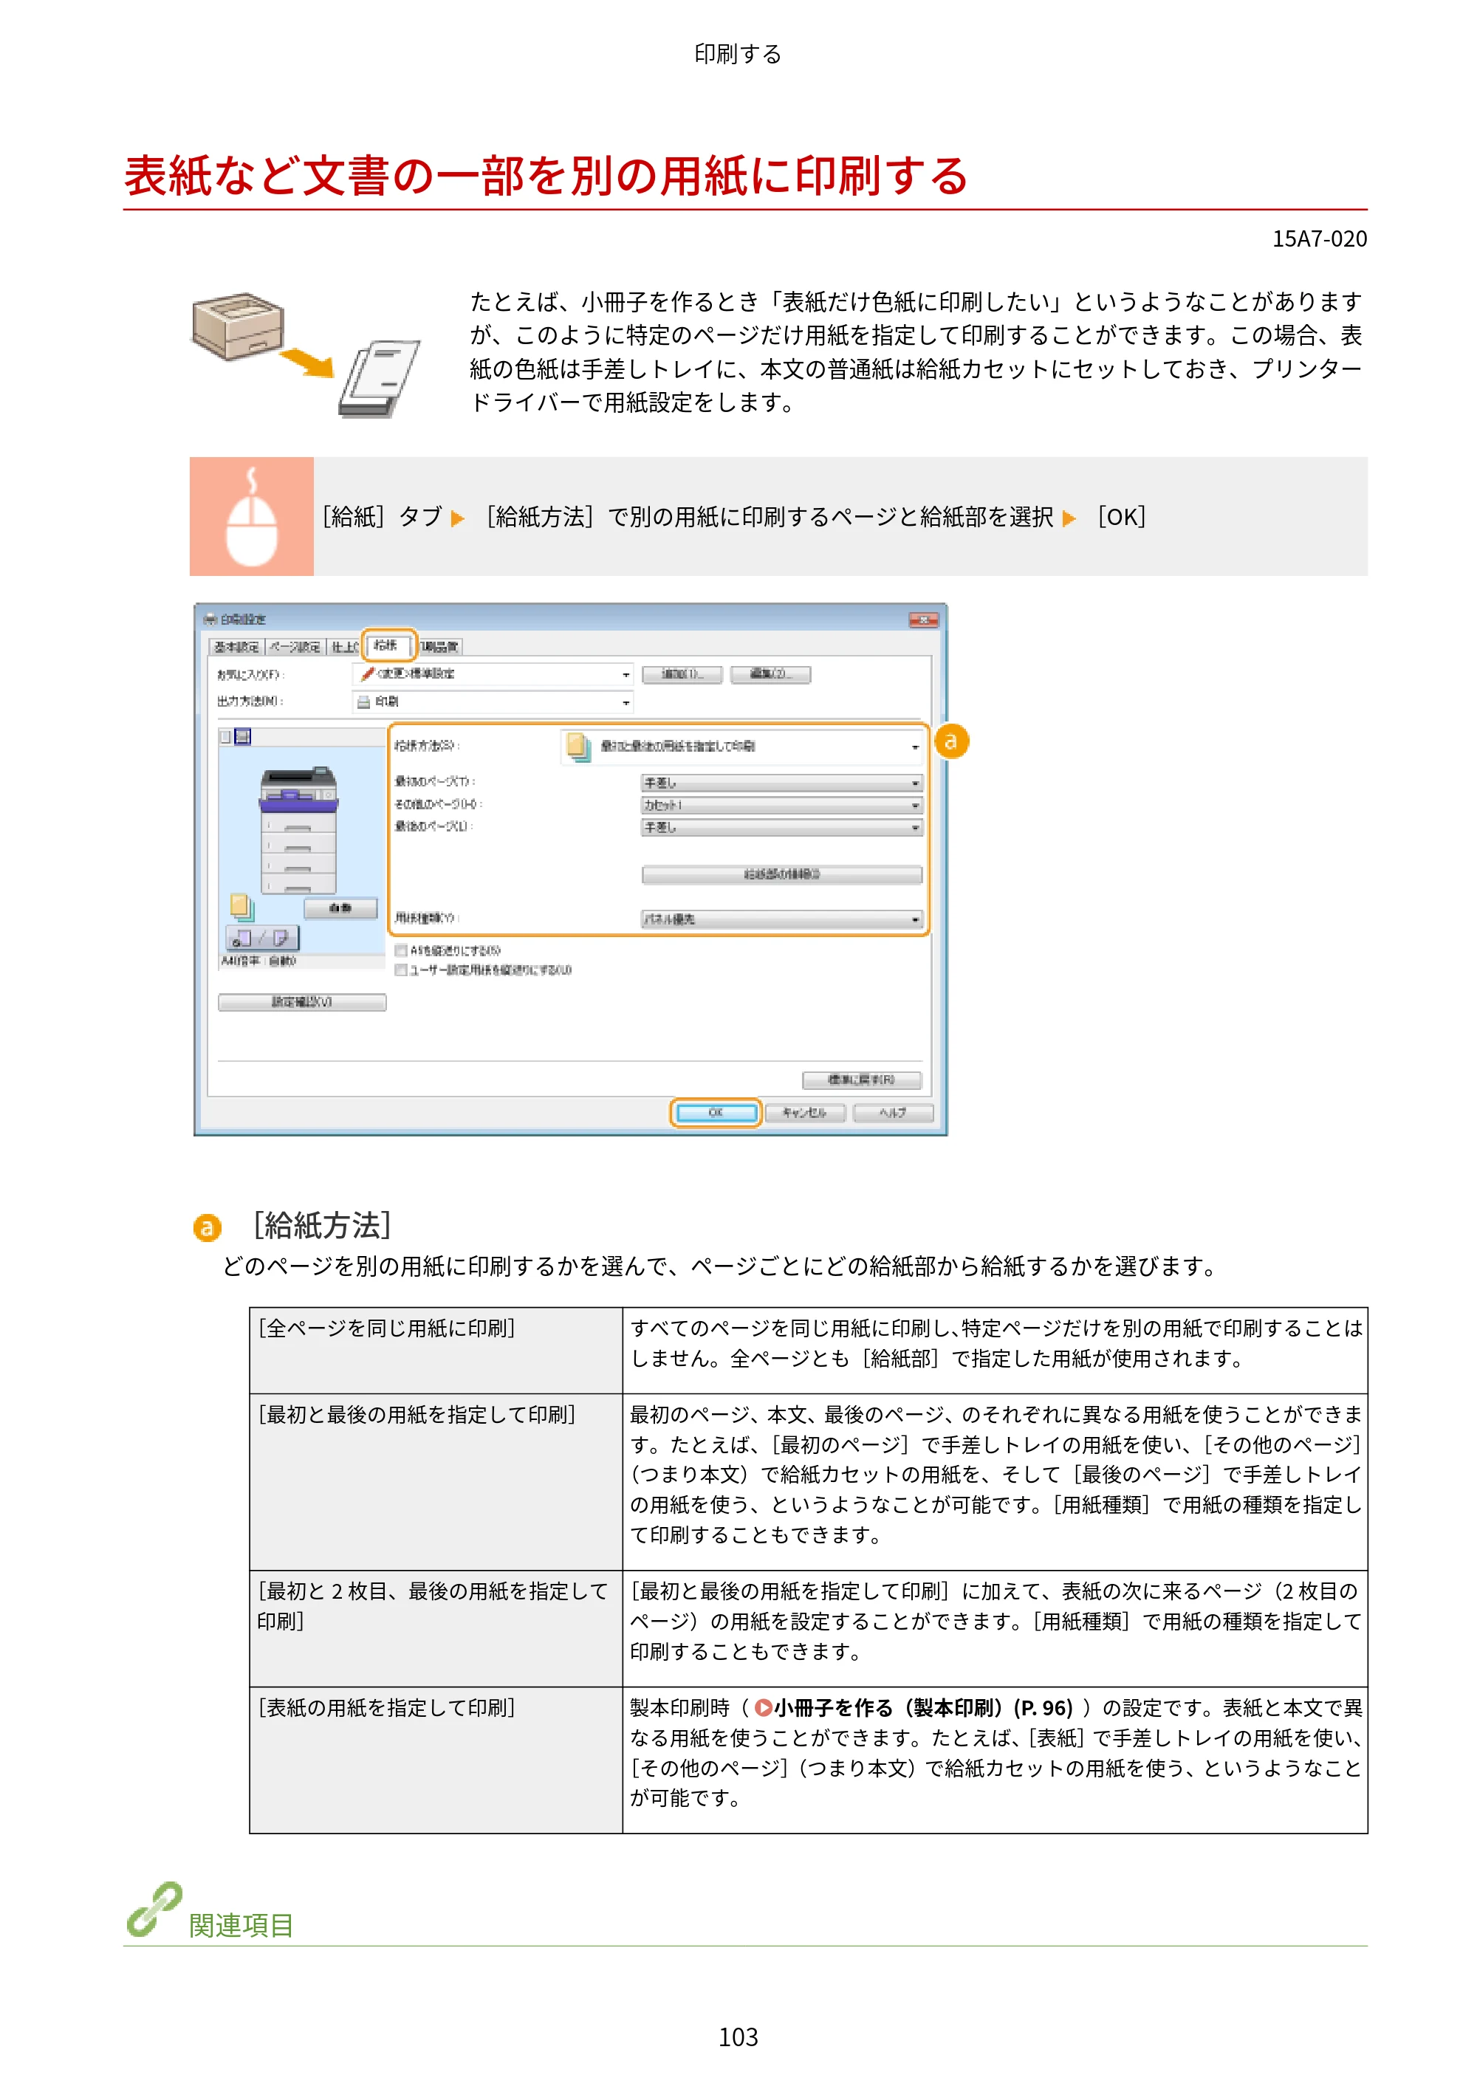Click the 編集 profile button
This screenshot has height=2089, width=1477.
[770, 674]
